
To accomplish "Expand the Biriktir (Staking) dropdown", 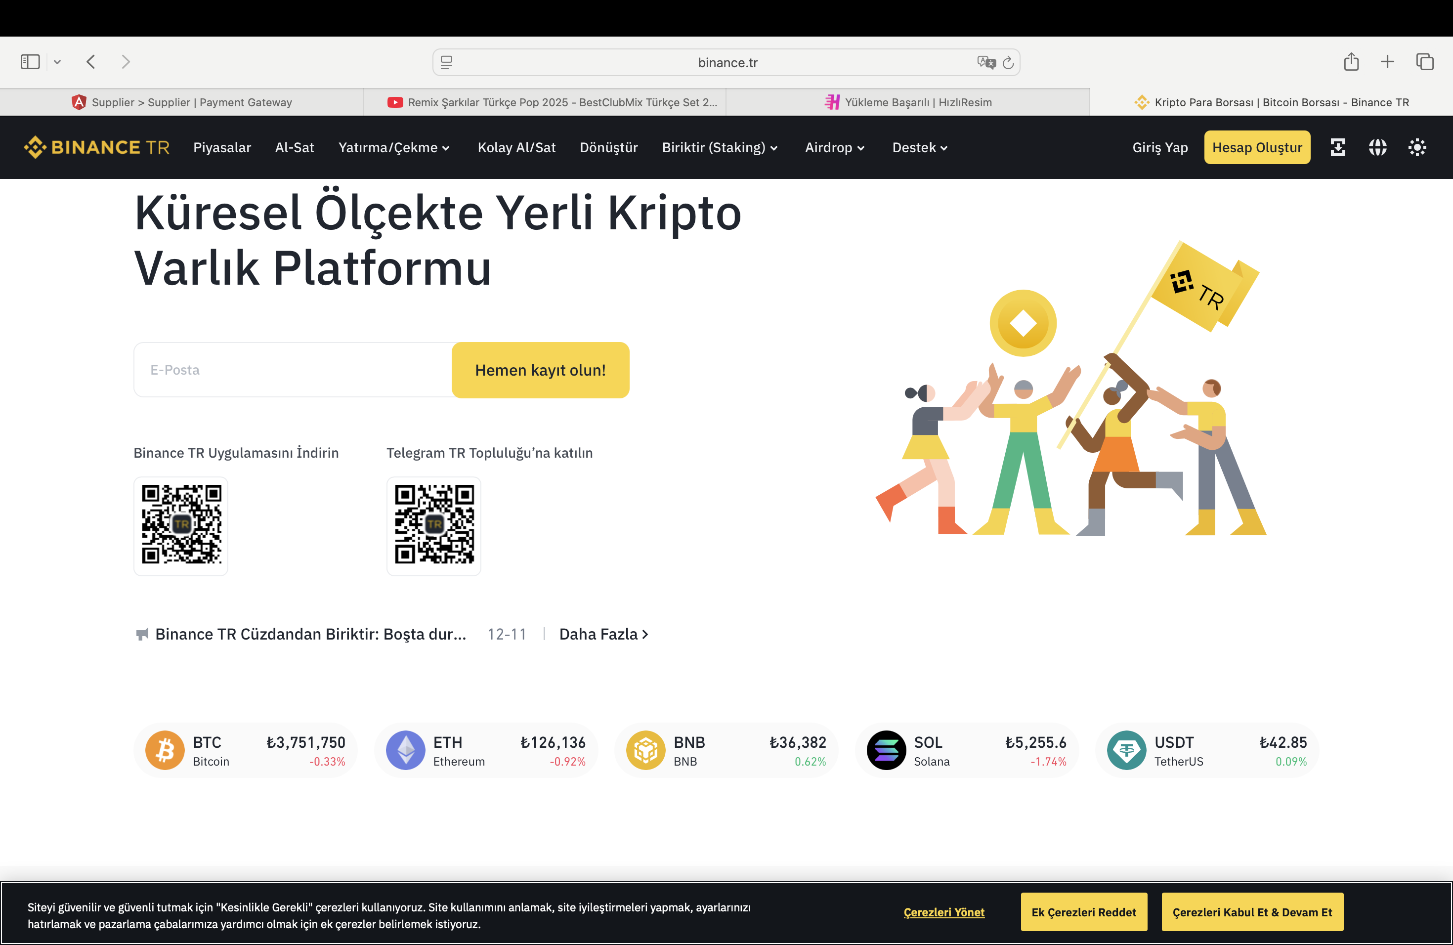I will (720, 147).
